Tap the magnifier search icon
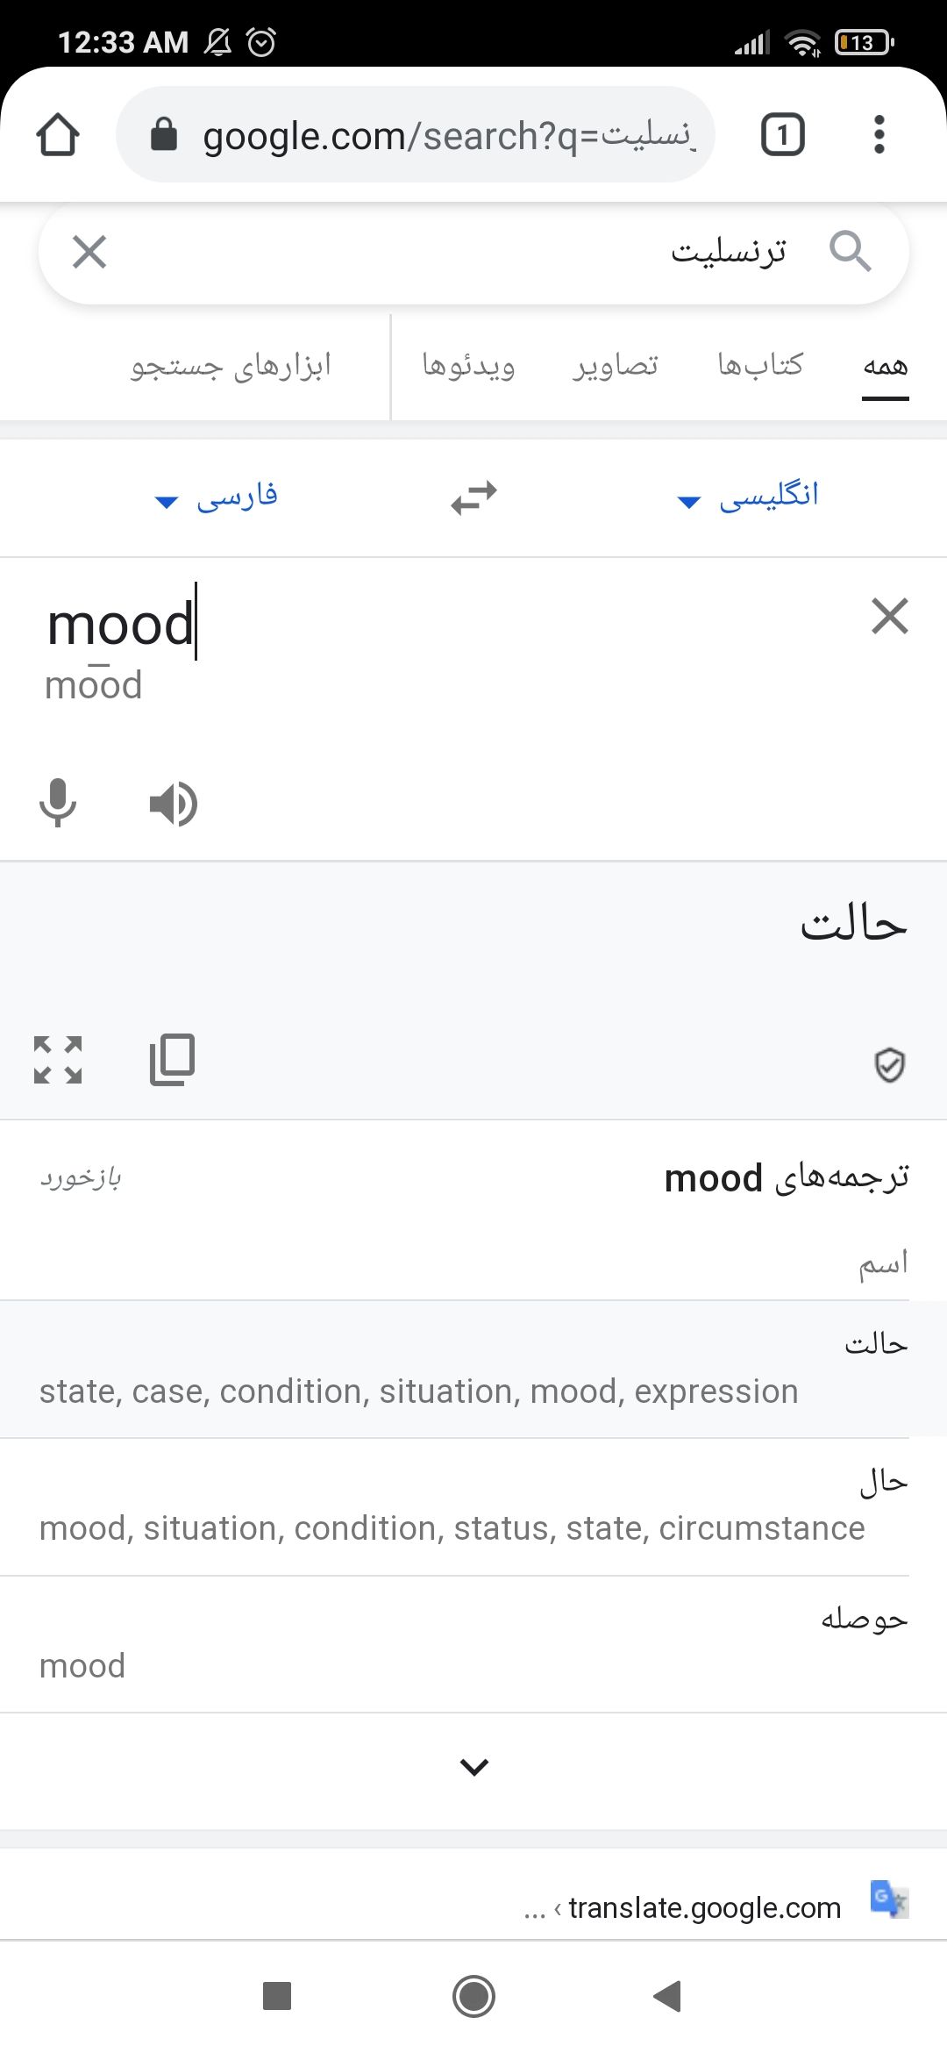 849,253
